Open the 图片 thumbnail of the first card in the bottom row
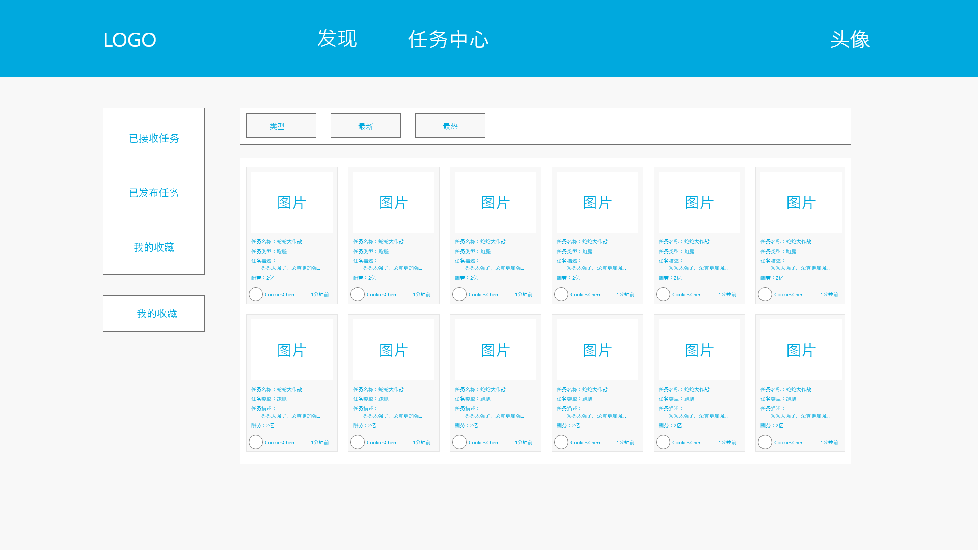The height and width of the screenshot is (550, 978). (x=292, y=350)
